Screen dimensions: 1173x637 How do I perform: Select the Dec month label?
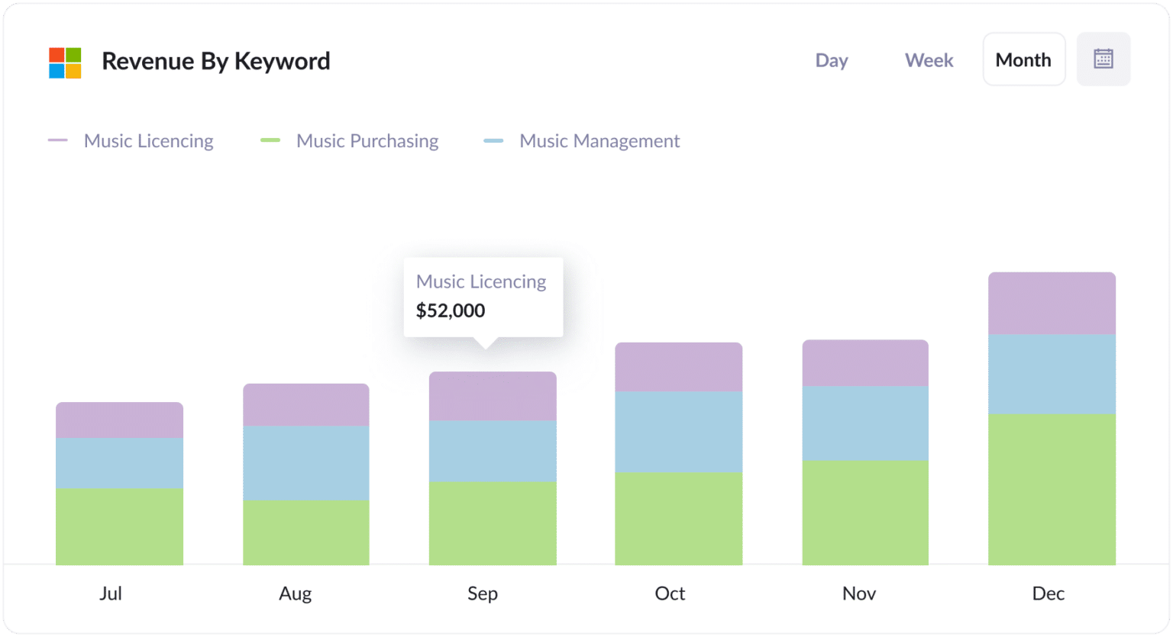pyautogui.click(x=1050, y=594)
